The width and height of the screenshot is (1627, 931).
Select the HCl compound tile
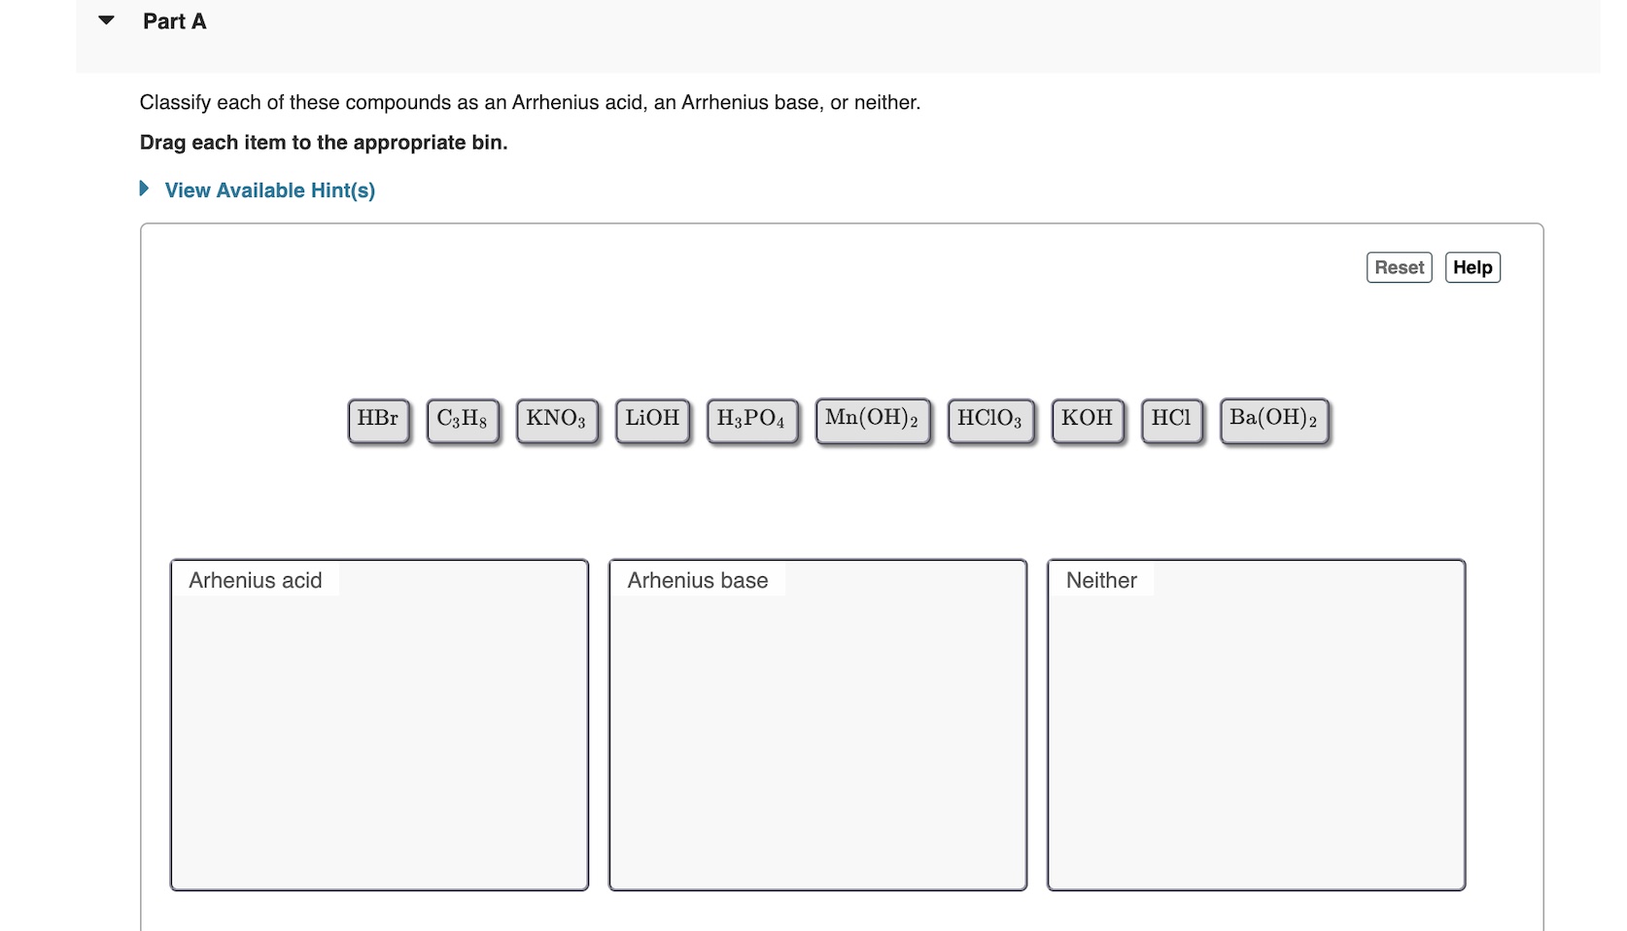click(x=1171, y=419)
